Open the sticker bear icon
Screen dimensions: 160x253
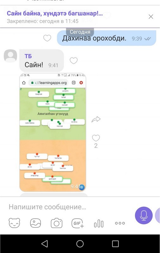click(x=14, y=223)
